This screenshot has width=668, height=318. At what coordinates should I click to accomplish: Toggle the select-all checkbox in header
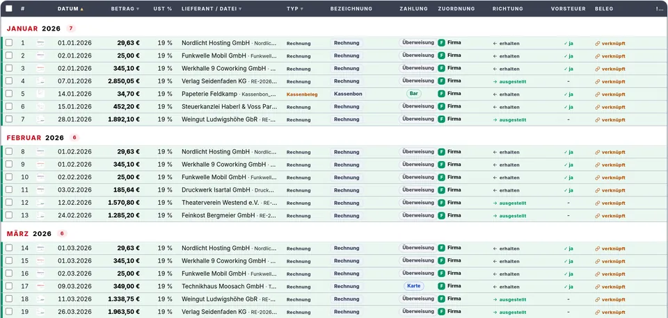[9, 8]
